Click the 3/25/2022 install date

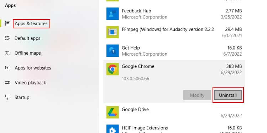click(231, 17)
